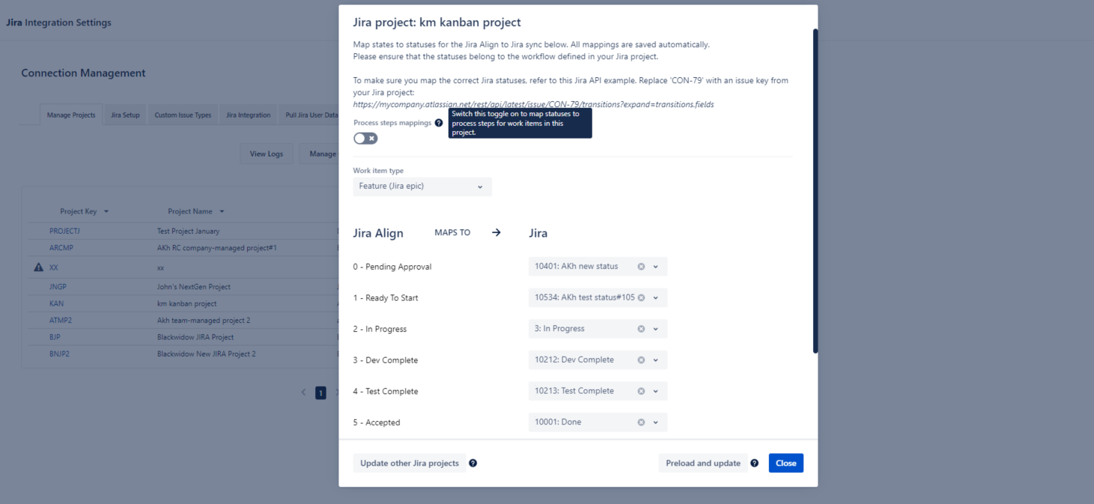Open the ATMP2 project key link
The image size is (1094, 504).
61,321
